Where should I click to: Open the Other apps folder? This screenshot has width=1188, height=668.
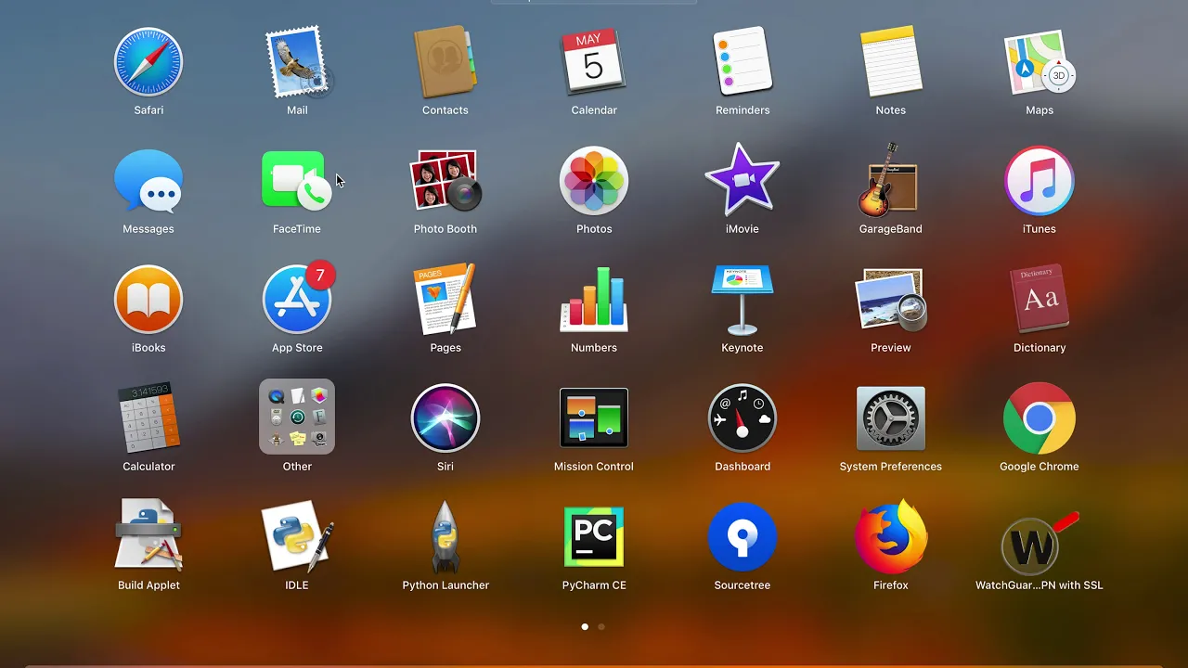tap(297, 417)
